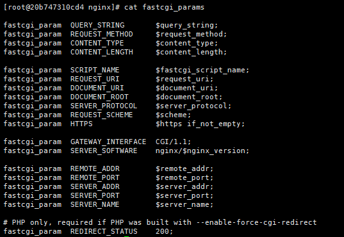Image resolution: width=344 pixels, height=237 pixels.
Task: Click the if_not_empty flag on HTTPS line
Action: tap(216, 124)
